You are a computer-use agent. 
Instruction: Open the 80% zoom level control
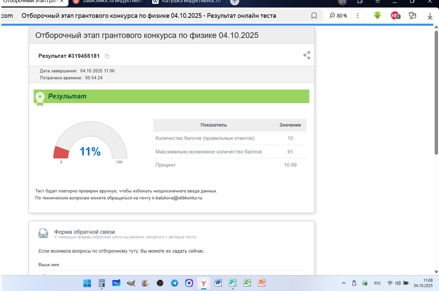(x=338, y=16)
